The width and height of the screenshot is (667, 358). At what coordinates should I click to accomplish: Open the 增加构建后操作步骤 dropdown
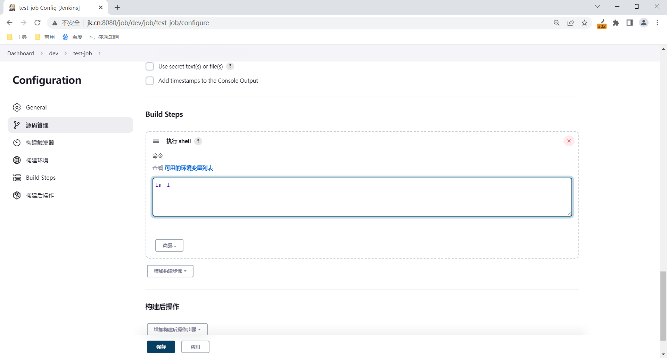click(177, 329)
